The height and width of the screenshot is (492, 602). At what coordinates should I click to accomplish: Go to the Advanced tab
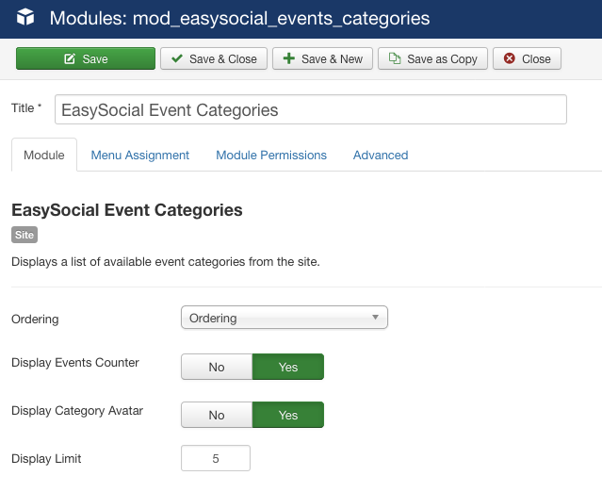(381, 155)
